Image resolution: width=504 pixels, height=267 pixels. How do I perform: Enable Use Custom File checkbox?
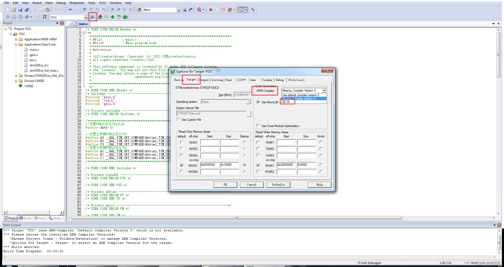(178, 119)
